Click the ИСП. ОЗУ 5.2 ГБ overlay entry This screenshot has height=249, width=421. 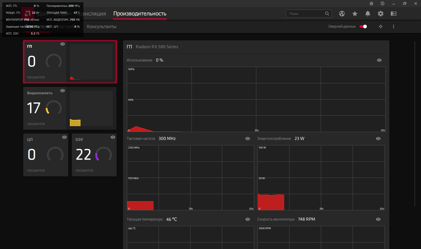pos(23,34)
